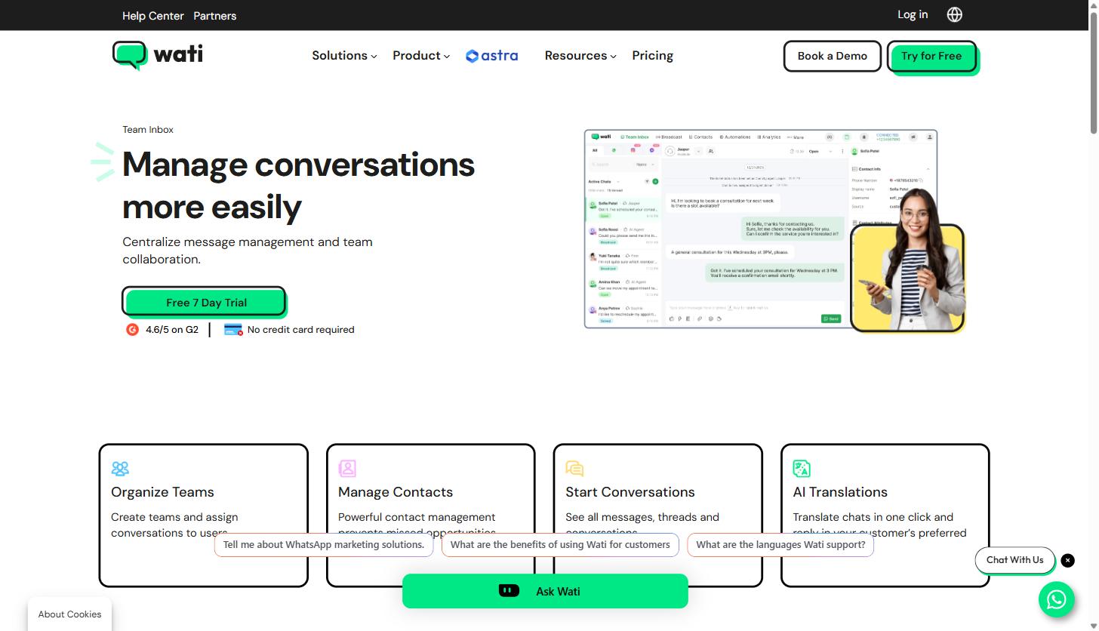Open the Partners link
This screenshot has height=631, width=1099.
click(x=215, y=16)
